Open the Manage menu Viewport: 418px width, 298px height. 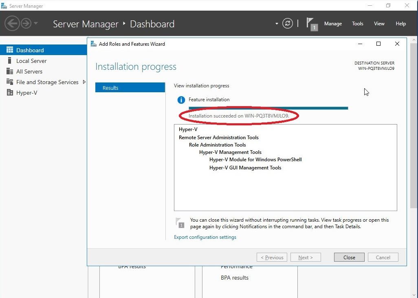coord(333,24)
